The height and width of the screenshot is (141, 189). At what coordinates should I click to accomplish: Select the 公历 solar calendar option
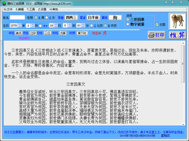91,25
